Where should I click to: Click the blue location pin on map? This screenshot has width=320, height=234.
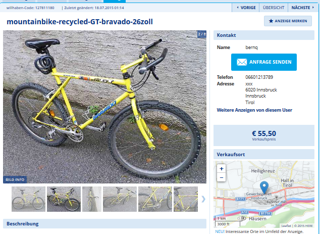click(264, 188)
